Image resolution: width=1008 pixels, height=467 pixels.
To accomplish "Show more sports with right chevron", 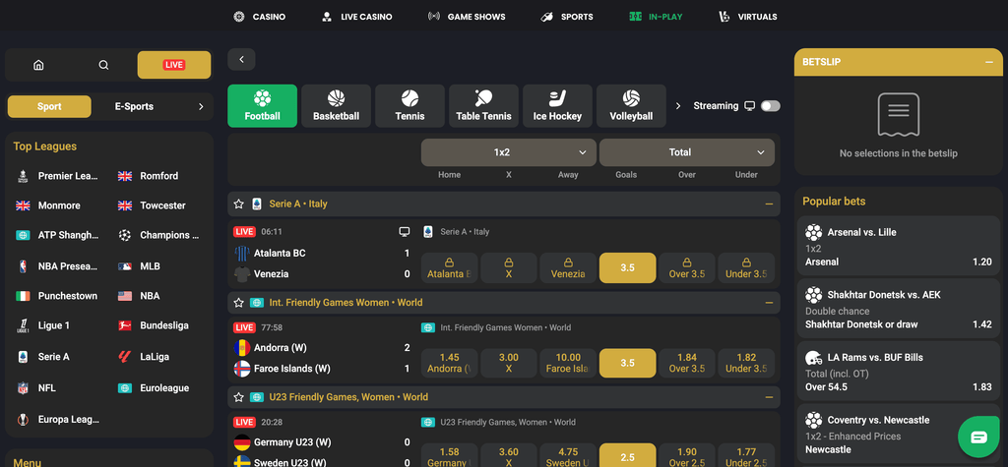I will click(677, 106).
